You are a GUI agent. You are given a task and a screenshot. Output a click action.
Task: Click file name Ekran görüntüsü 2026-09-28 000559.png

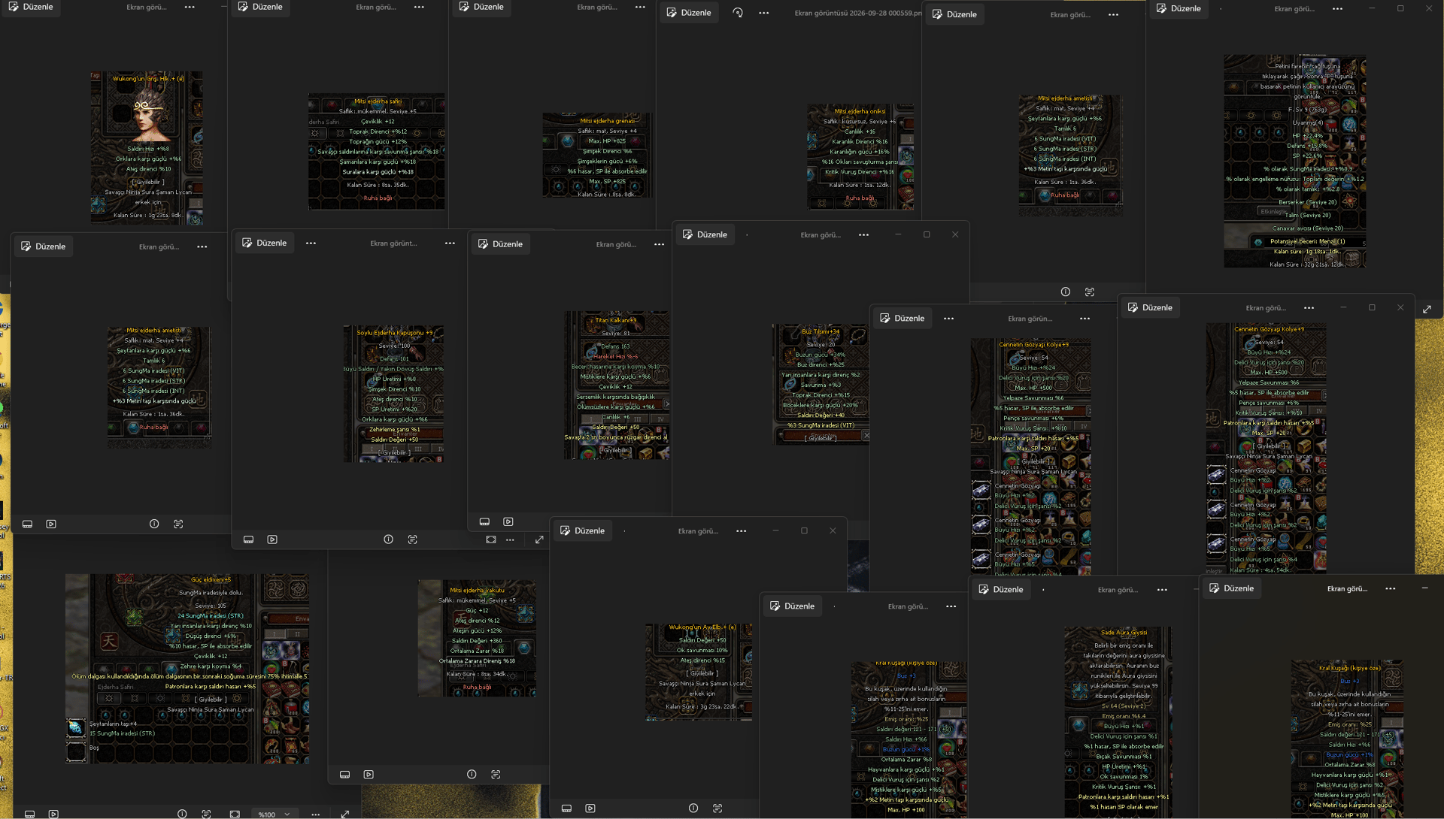tap(858, 13)
